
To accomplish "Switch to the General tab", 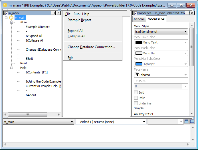I will [x=139, y=19].
